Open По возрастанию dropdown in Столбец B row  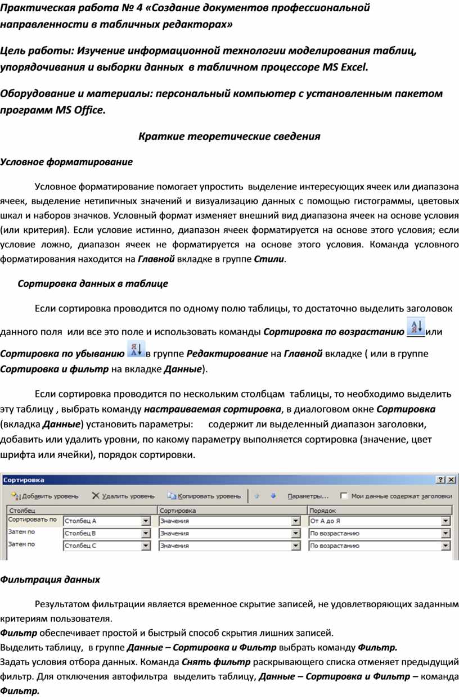click(x=446, y=533)
